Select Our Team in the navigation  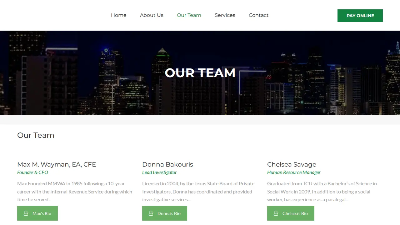pyautogui.click(x=189, y=15)
